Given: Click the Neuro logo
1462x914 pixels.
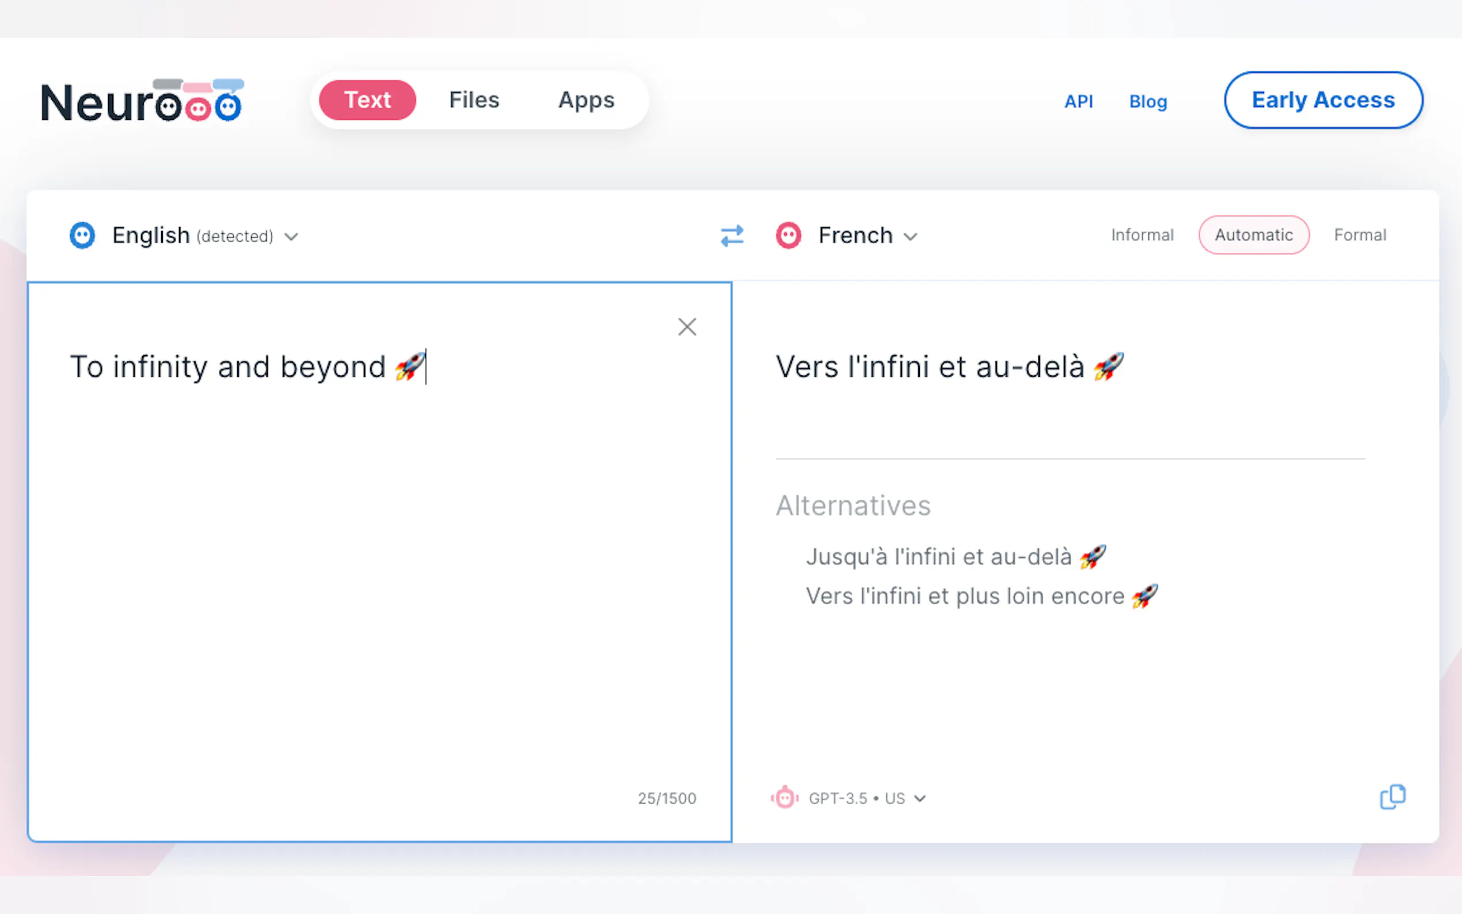Looking at the screenshot, I should tap(142, 100).
